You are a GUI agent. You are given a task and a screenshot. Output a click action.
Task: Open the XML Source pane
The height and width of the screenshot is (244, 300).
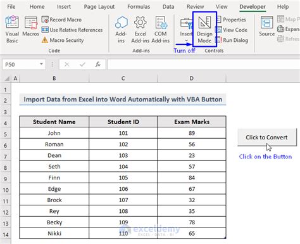pyautogui.click(x=266, y=26)
